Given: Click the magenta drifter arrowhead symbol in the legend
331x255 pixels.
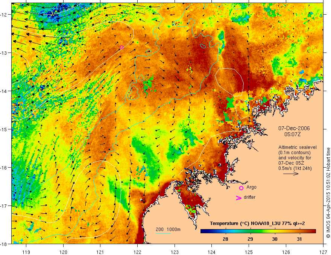Looking at the screenshot, I should click(239, 198).
